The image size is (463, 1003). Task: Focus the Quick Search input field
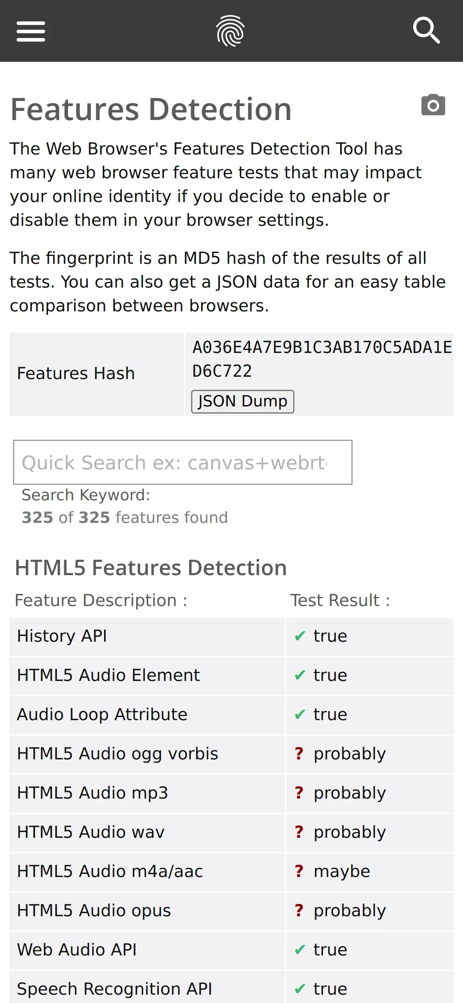[182, 462]
